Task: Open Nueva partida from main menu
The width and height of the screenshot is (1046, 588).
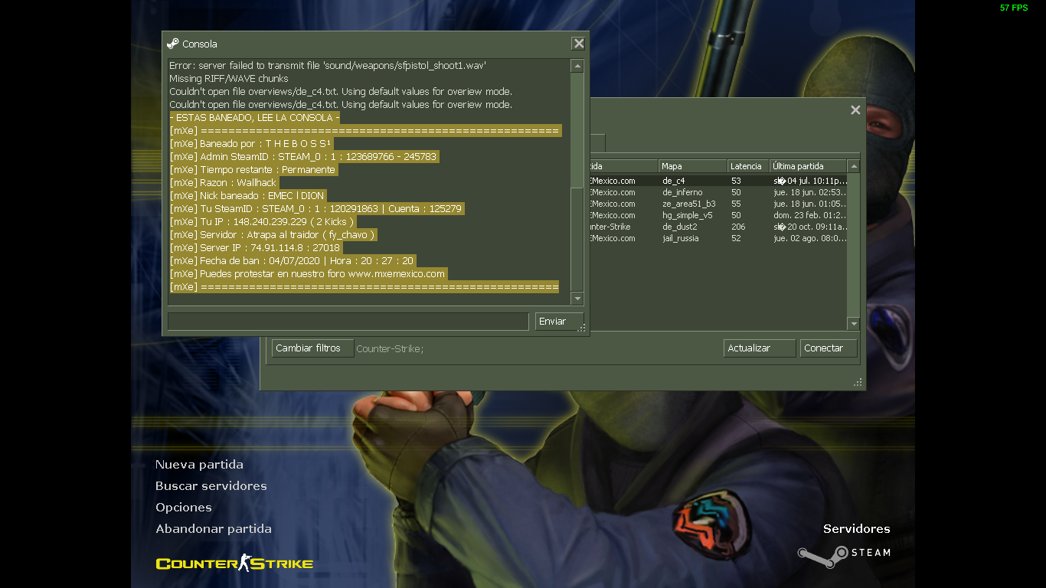Action: (x=199, y=465)
